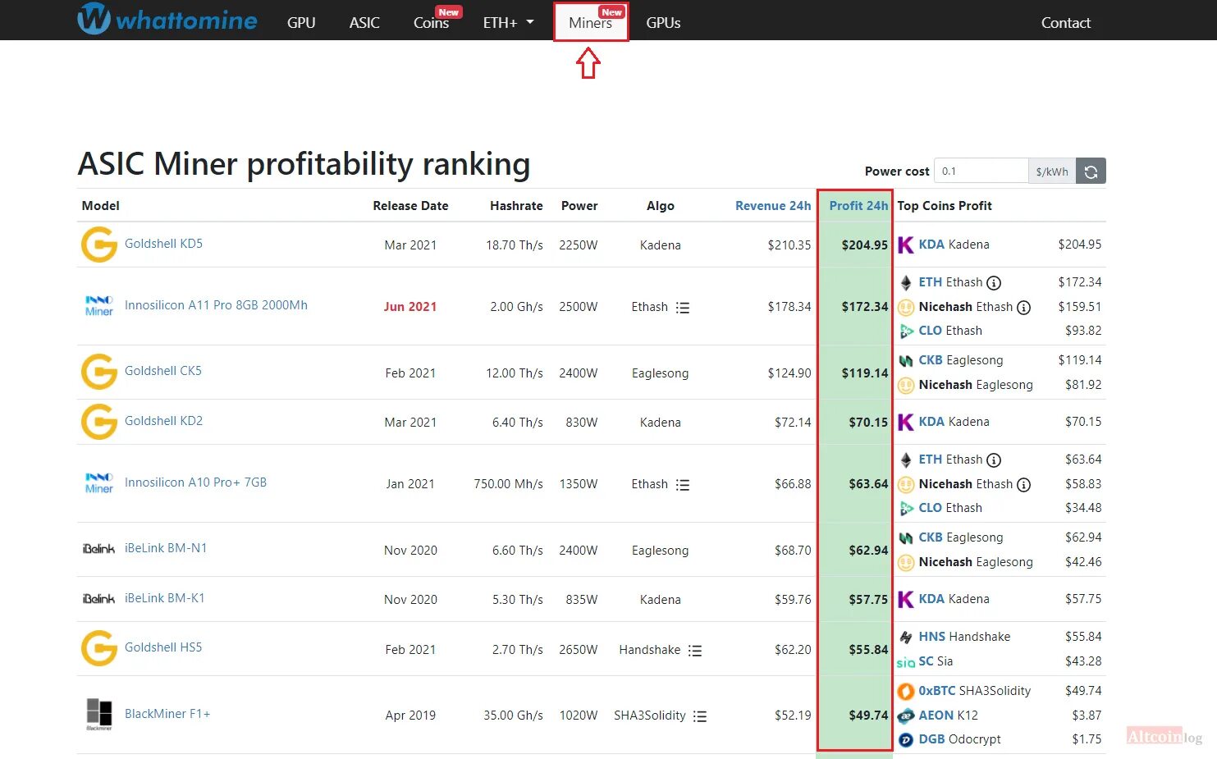
Task: Click Ethereum icon beside $172.34 profit
Action: [906, 283]
